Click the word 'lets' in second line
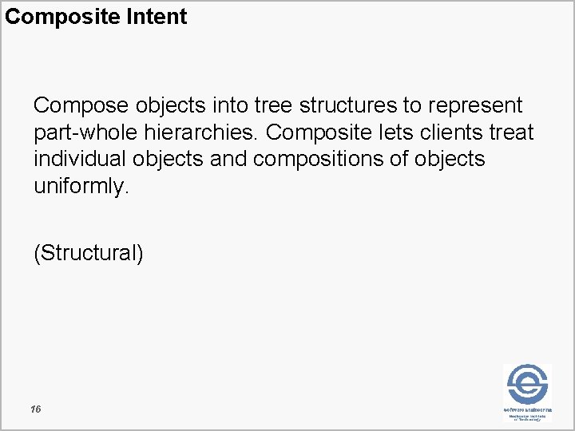575x431 pixels. (395, 132)
